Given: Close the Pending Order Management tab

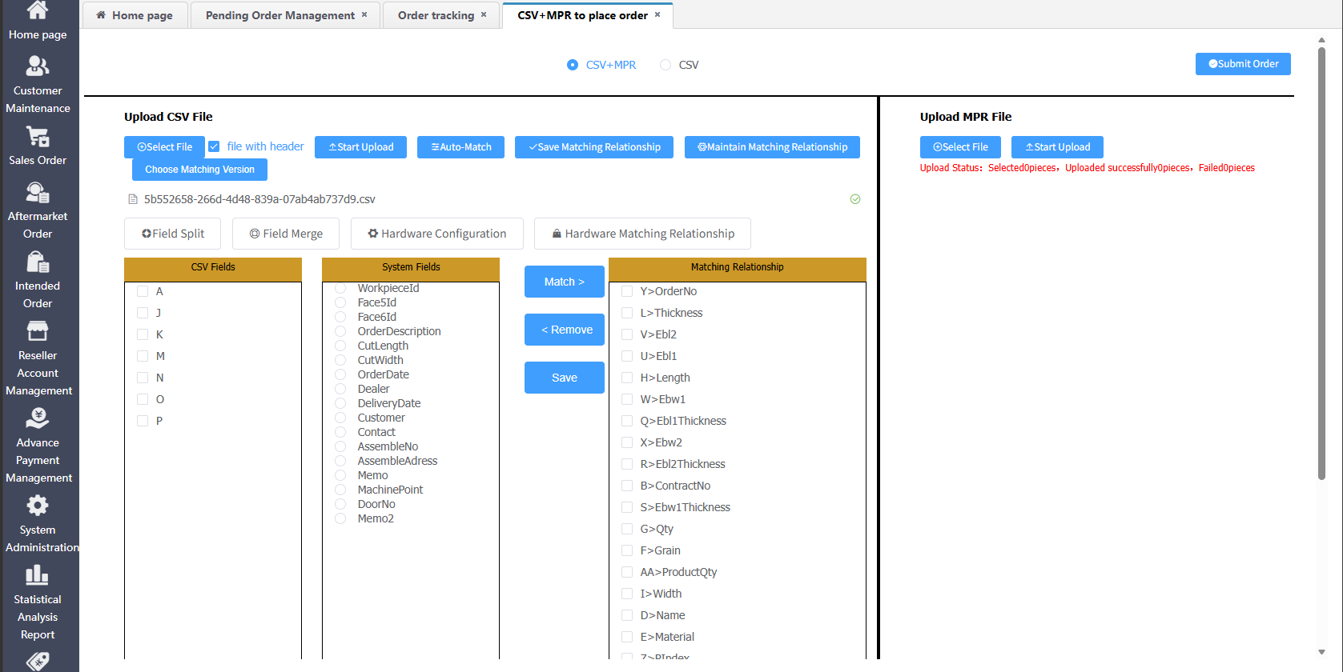Looking at the screenshot, I should pyautogui.click(x=364, y=14).
